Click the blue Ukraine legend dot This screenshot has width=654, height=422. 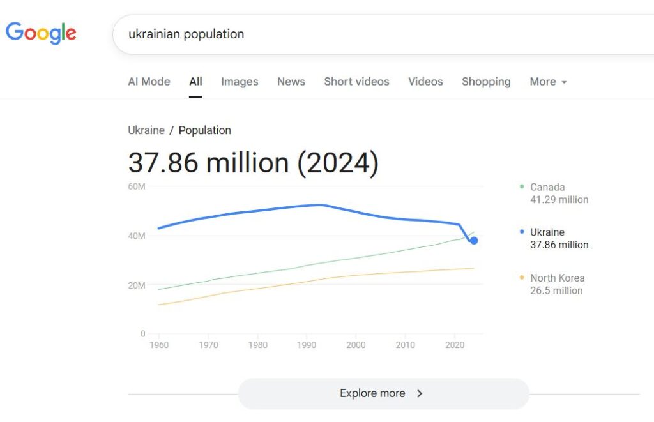point(522,232)
